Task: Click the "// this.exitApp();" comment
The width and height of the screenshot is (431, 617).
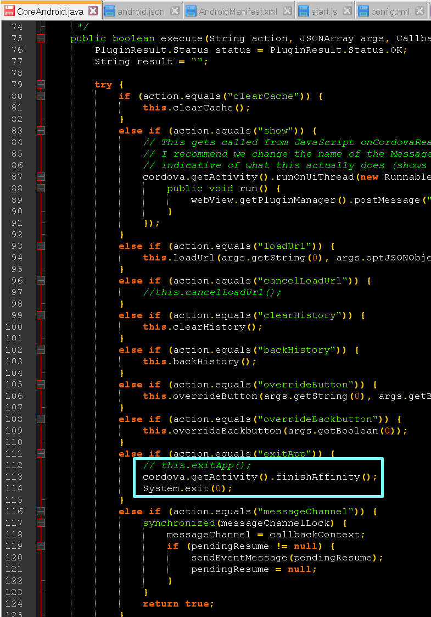Action: pos(197,465)
